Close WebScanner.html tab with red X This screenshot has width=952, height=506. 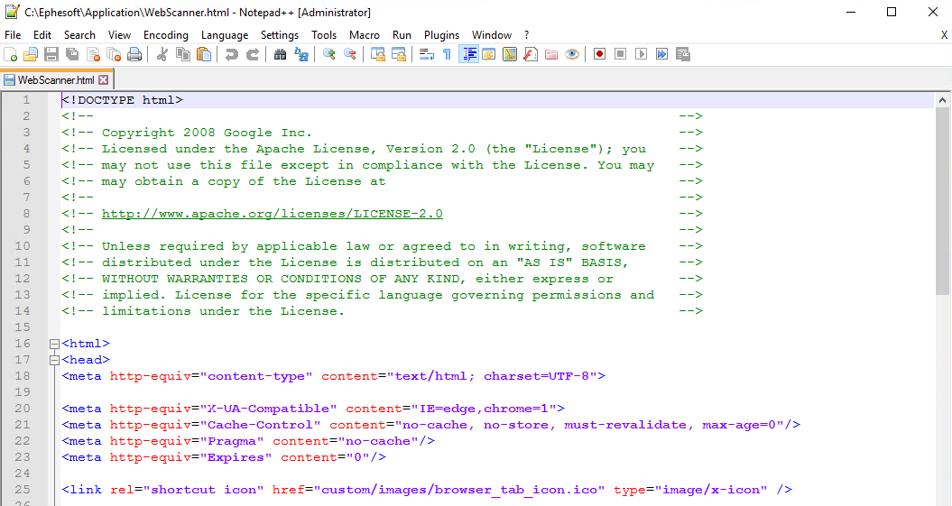pyautogui.click(x=103, y=80)
